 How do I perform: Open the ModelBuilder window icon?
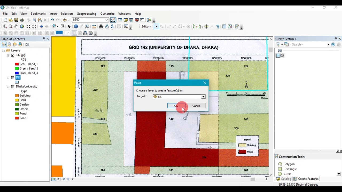point(149,20)
